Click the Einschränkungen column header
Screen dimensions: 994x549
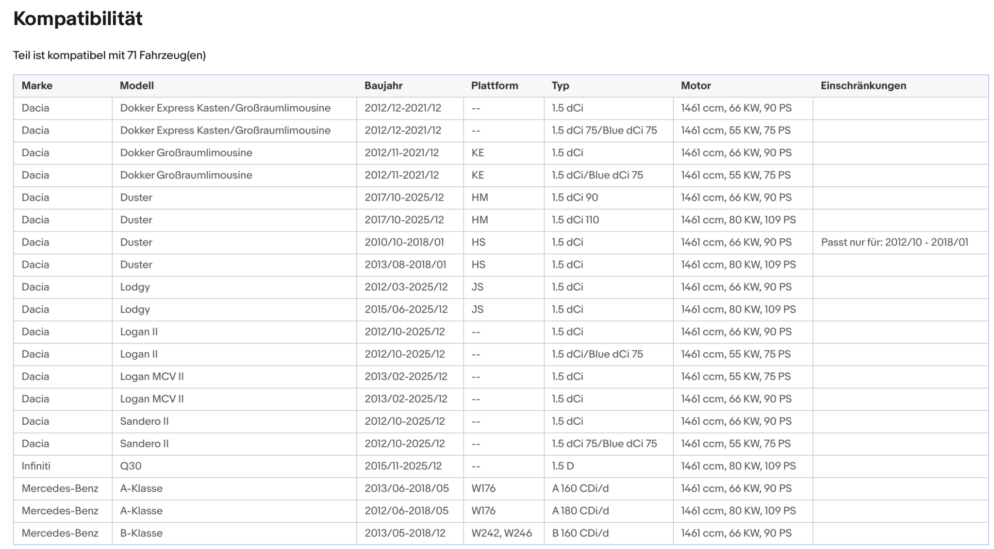click(x=863, y=85)
